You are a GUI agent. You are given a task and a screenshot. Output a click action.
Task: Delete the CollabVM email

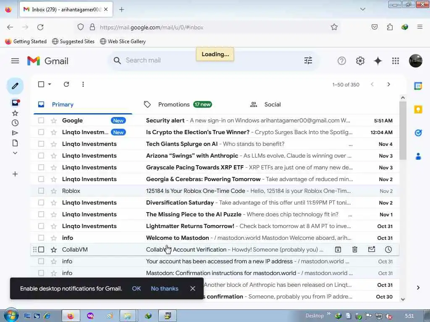pyautogui.click(x=355, y=249)
